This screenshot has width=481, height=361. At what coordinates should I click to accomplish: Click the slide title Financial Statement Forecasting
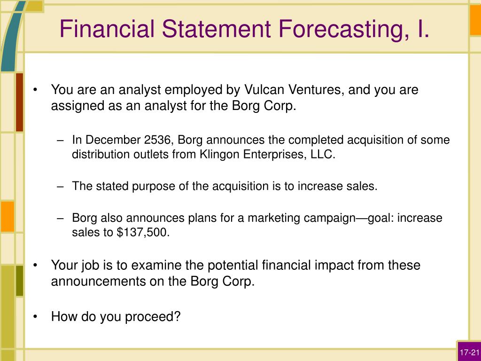(244, 29)
